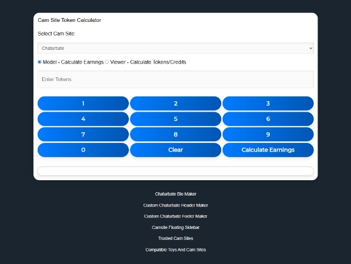Open the Custom Chaturbate Header Maker link
The height and width of the screenshot is (264, 351).
(x=175, y=205)
